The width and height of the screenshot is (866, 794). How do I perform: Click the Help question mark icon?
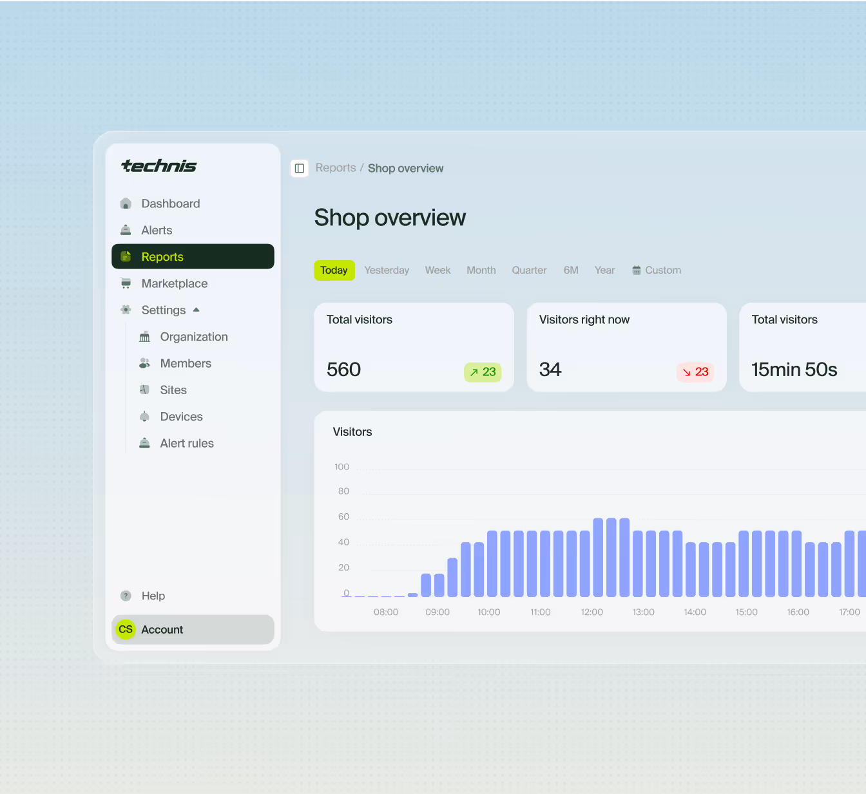(126, 596)
